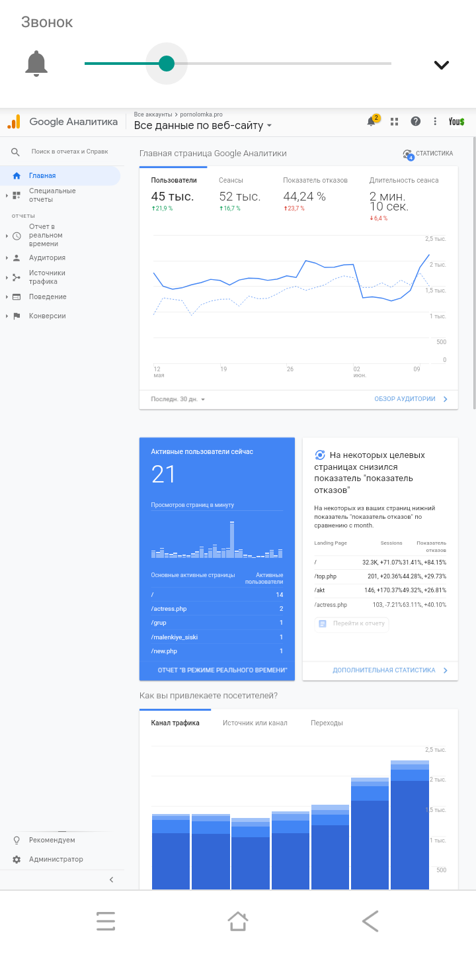Expand the Аудитория reports section
Screen dimensions: 476x953
pyautogui.click(x=46, y=258)
